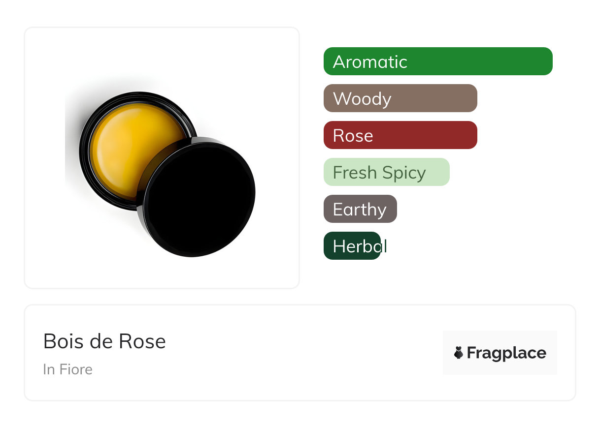Open the Bois de Rose title
The width and height of the screenshot is (600, 425).
[x=104, y=341]
